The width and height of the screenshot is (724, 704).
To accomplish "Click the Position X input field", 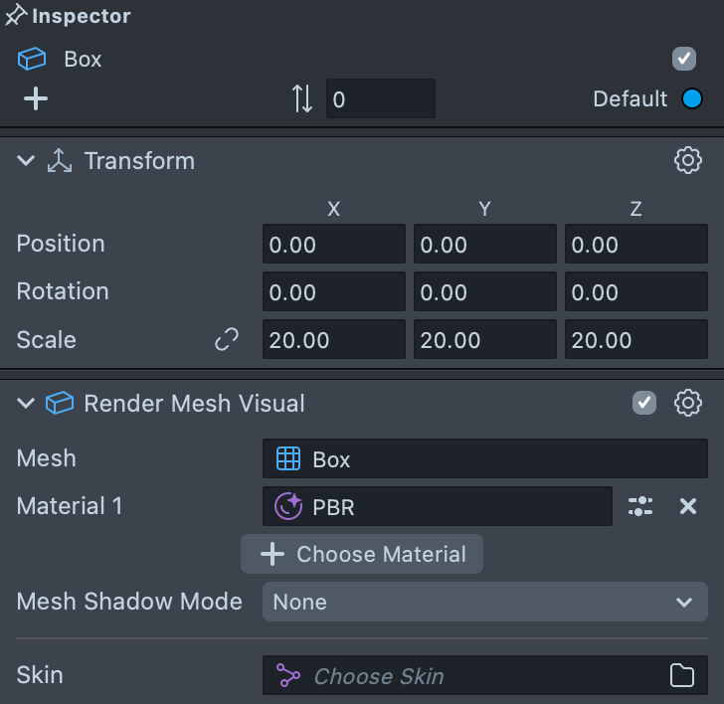I will [x=334, y=245].
